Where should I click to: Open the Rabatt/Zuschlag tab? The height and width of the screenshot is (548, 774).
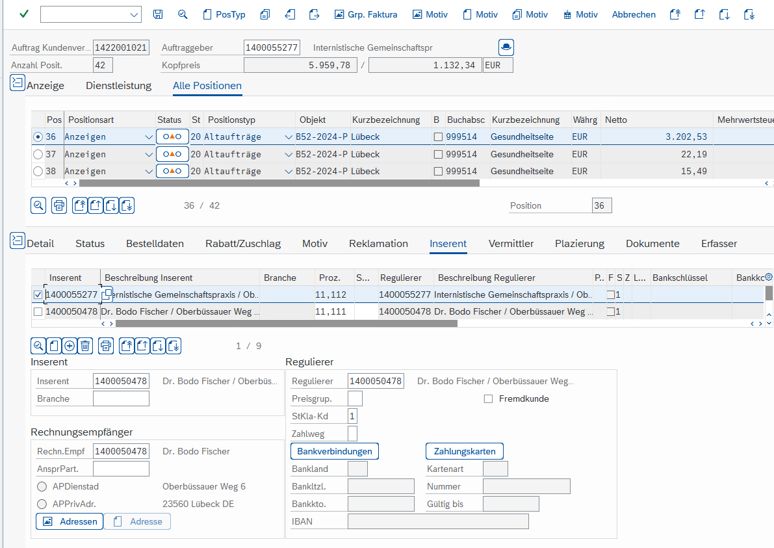243,243
